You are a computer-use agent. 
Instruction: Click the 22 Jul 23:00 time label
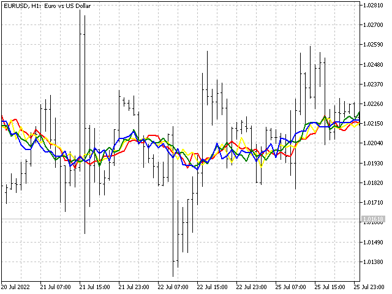pos(252,287)
